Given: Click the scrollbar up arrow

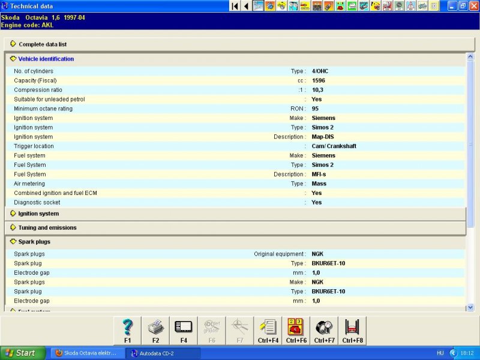Looking at the screenshot, I should [x=470, y=56].
